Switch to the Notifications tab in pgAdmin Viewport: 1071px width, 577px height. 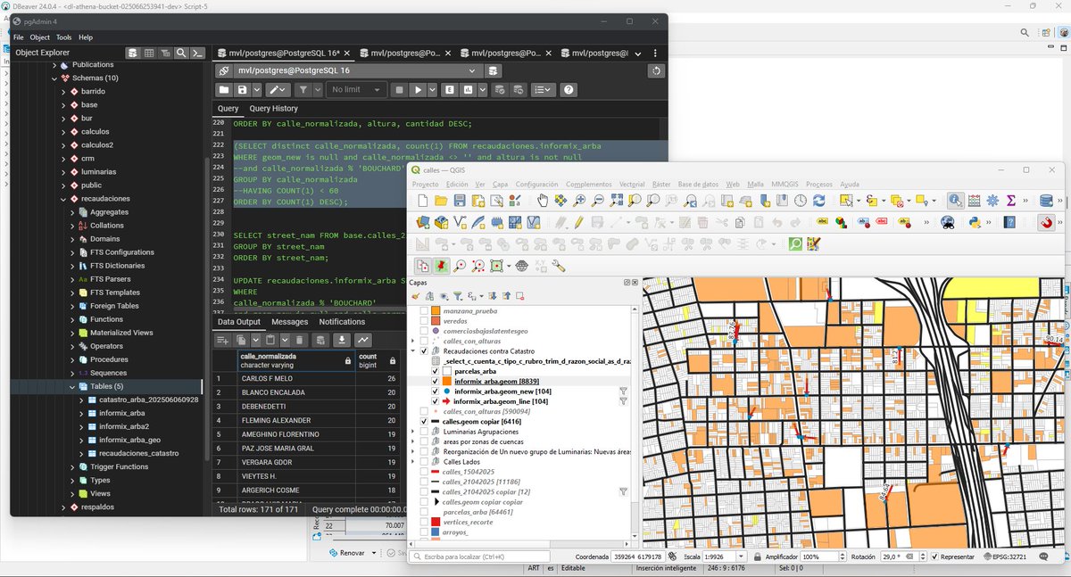pos(342,322)
